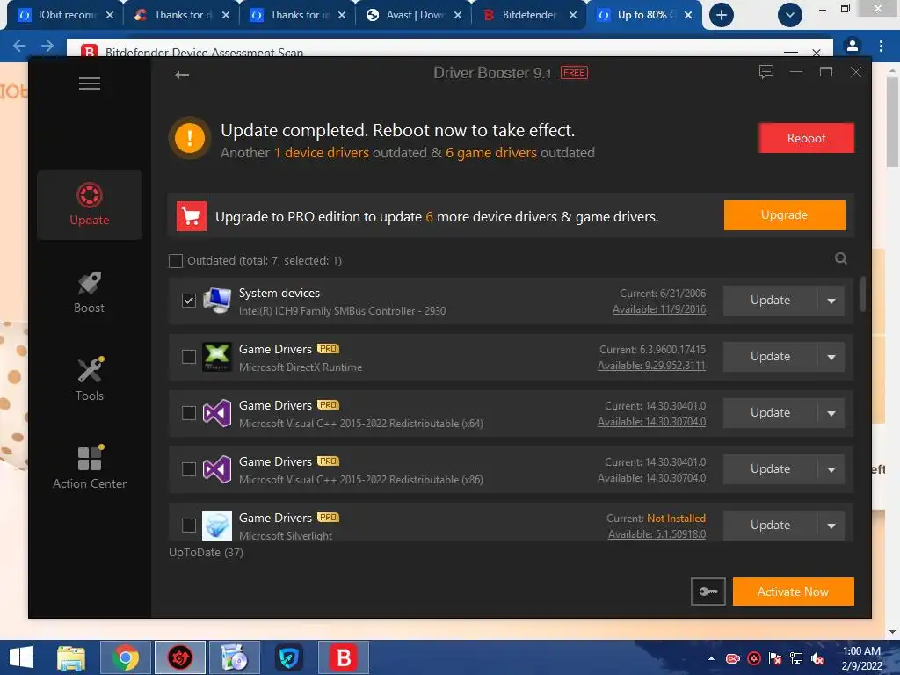Click Driver Booster taskbar icon
Screen dimensions: 900x675
(x=179, y=657)
